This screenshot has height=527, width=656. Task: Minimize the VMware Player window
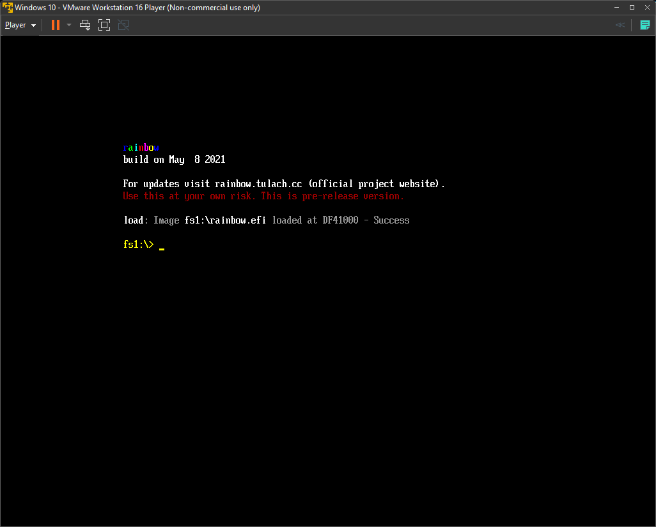coord(616,8)
